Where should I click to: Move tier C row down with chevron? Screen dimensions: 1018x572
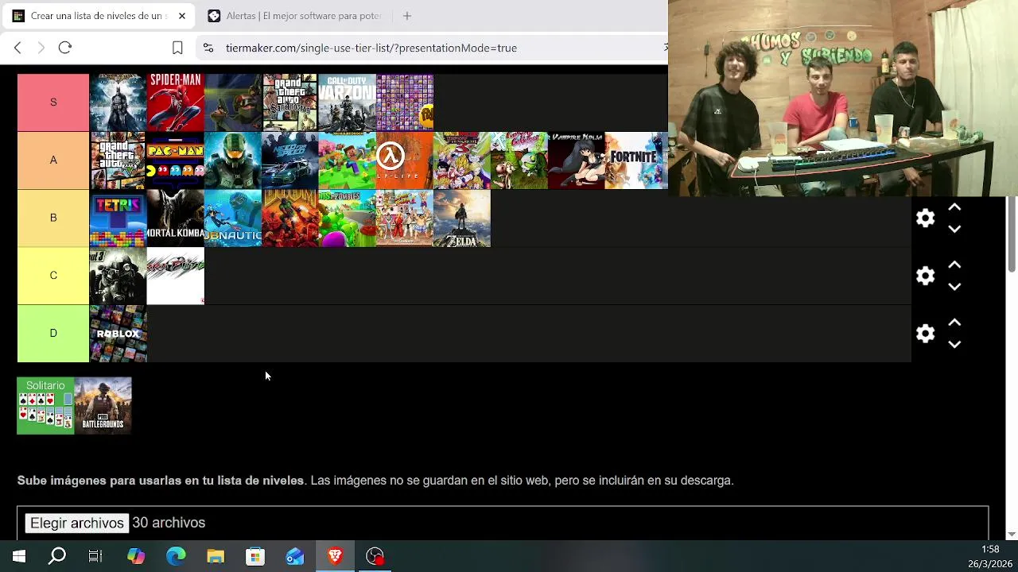pos(954,287)
